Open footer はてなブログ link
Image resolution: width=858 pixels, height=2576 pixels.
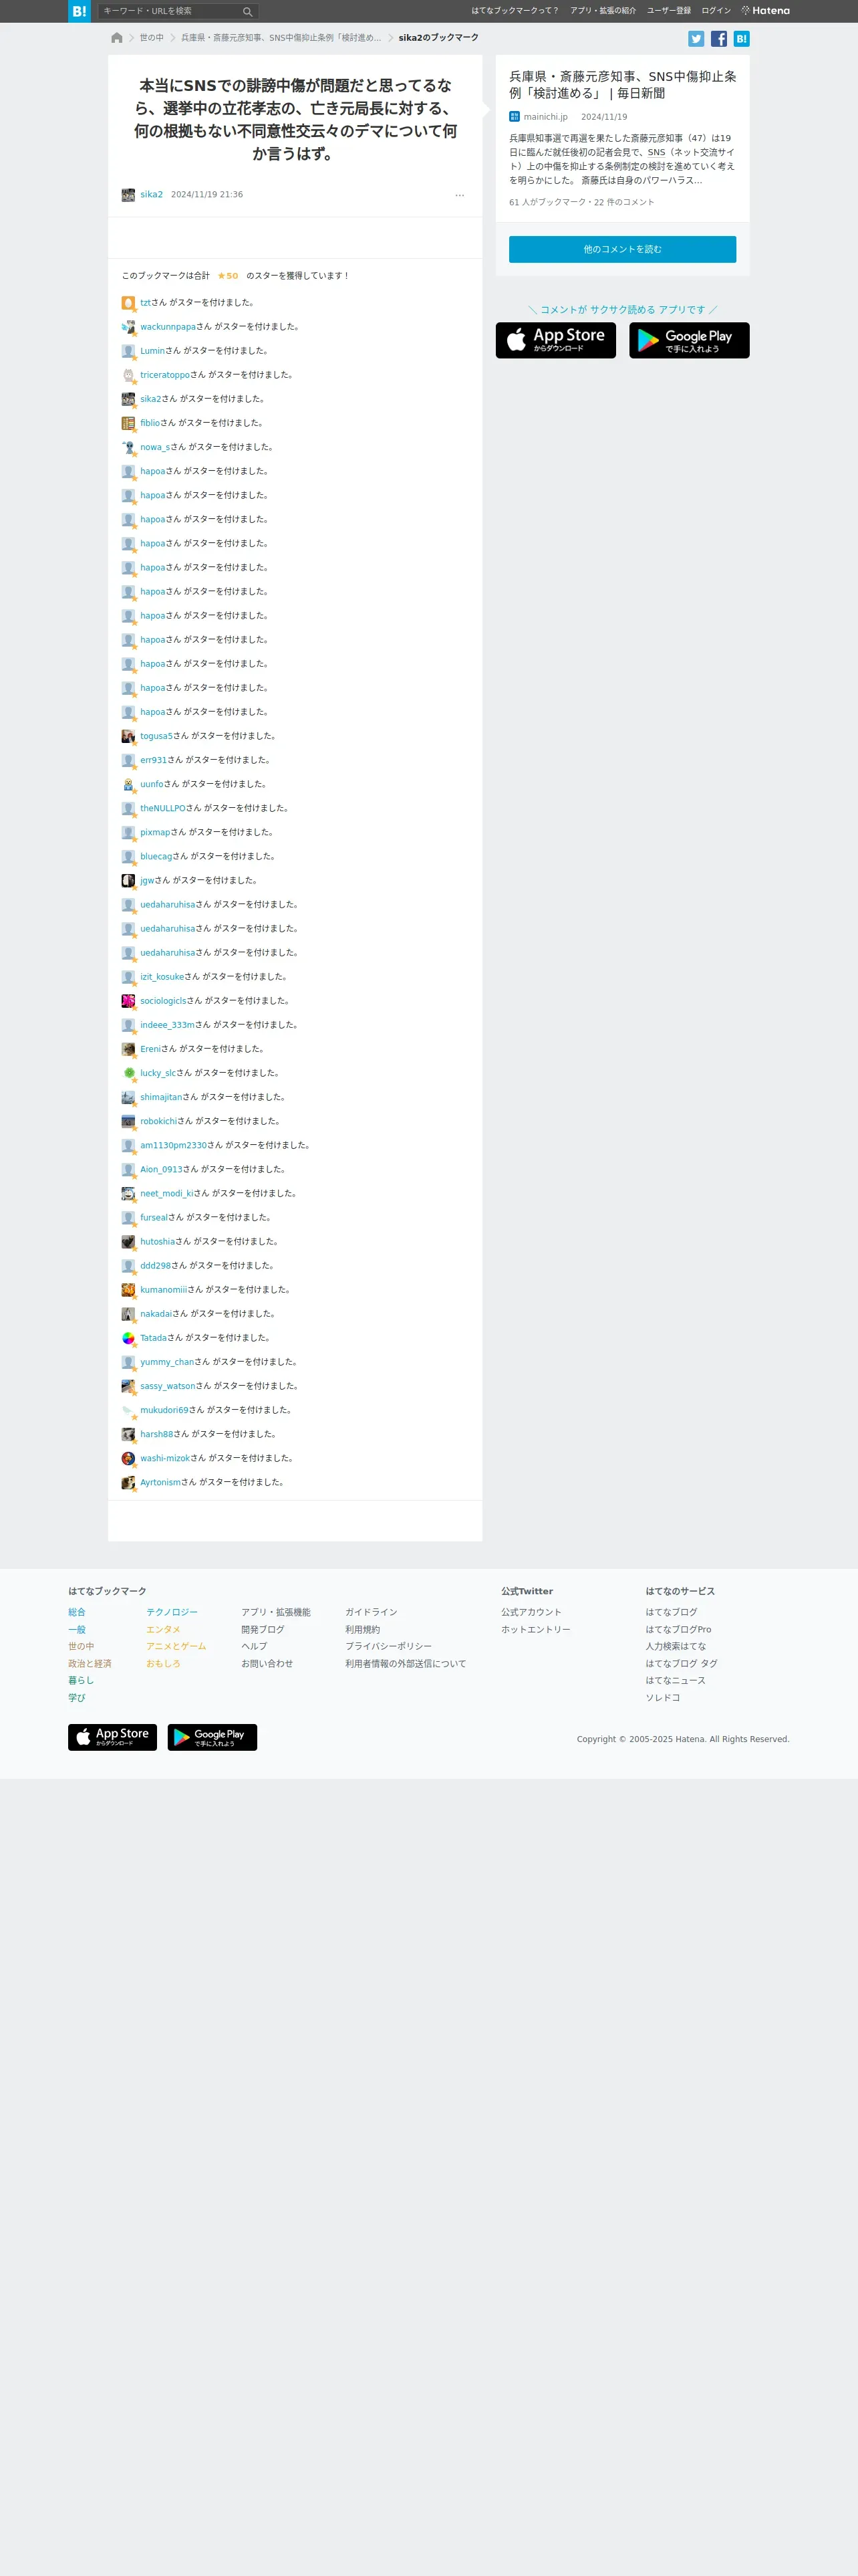tap(671, 1612)
